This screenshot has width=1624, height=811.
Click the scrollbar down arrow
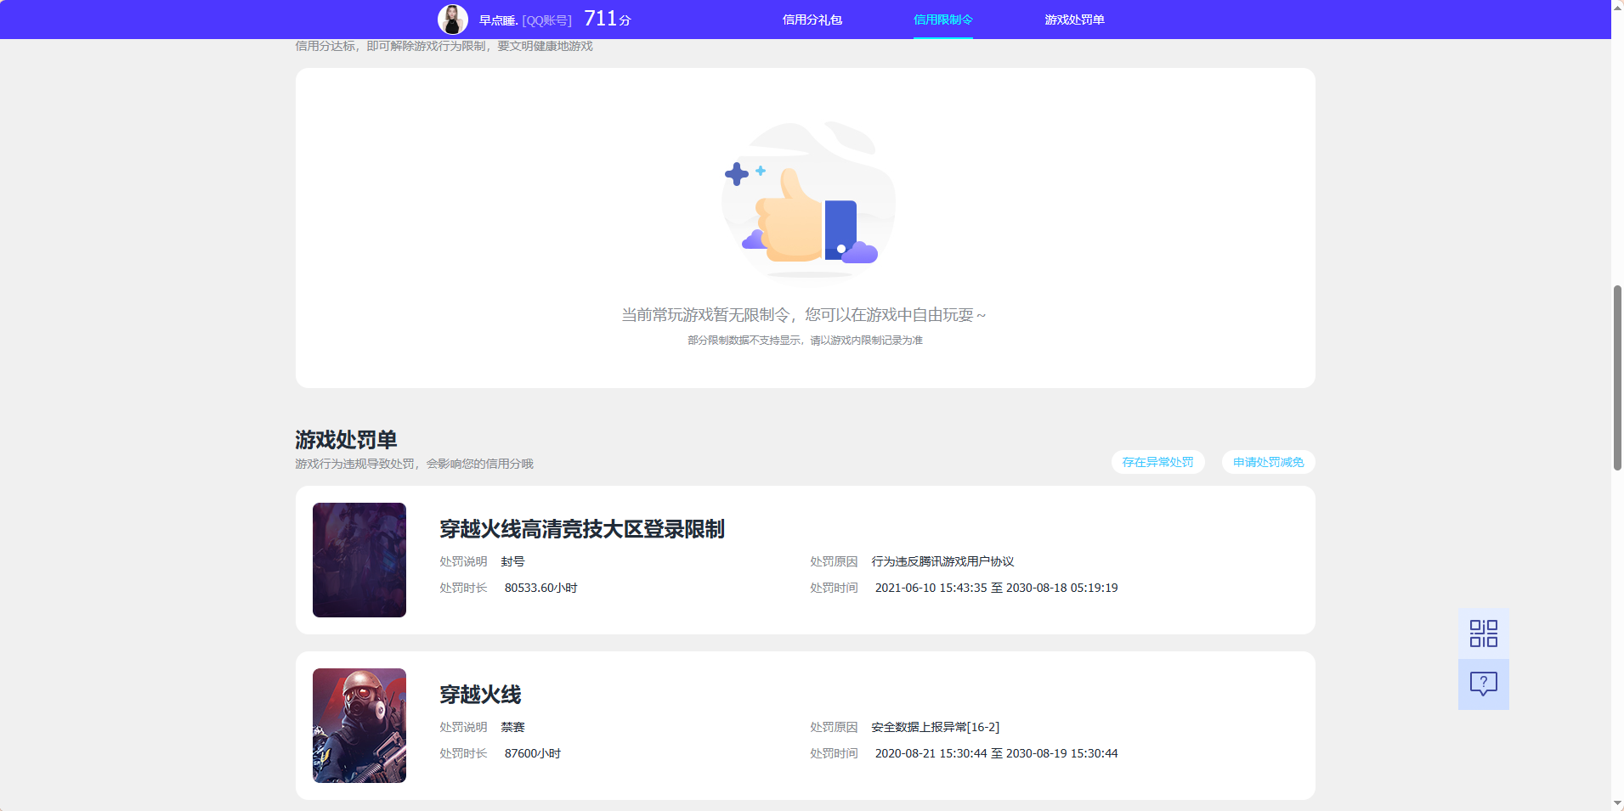tap(1617, 803)
